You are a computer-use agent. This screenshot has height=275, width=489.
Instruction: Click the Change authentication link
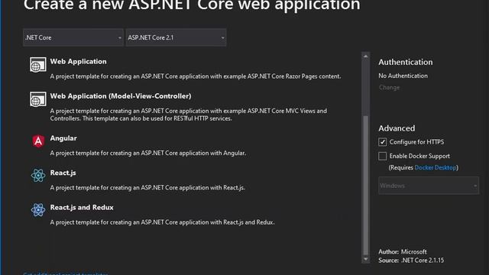[x=389, y=87]
